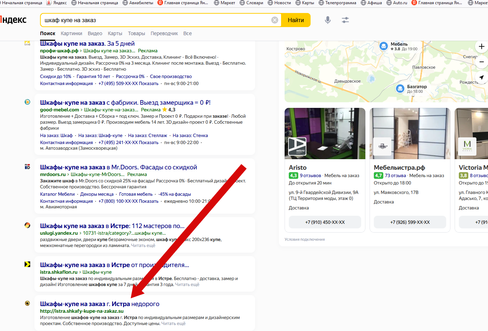Select the Мебель pin on the map

tap(383, 46)
